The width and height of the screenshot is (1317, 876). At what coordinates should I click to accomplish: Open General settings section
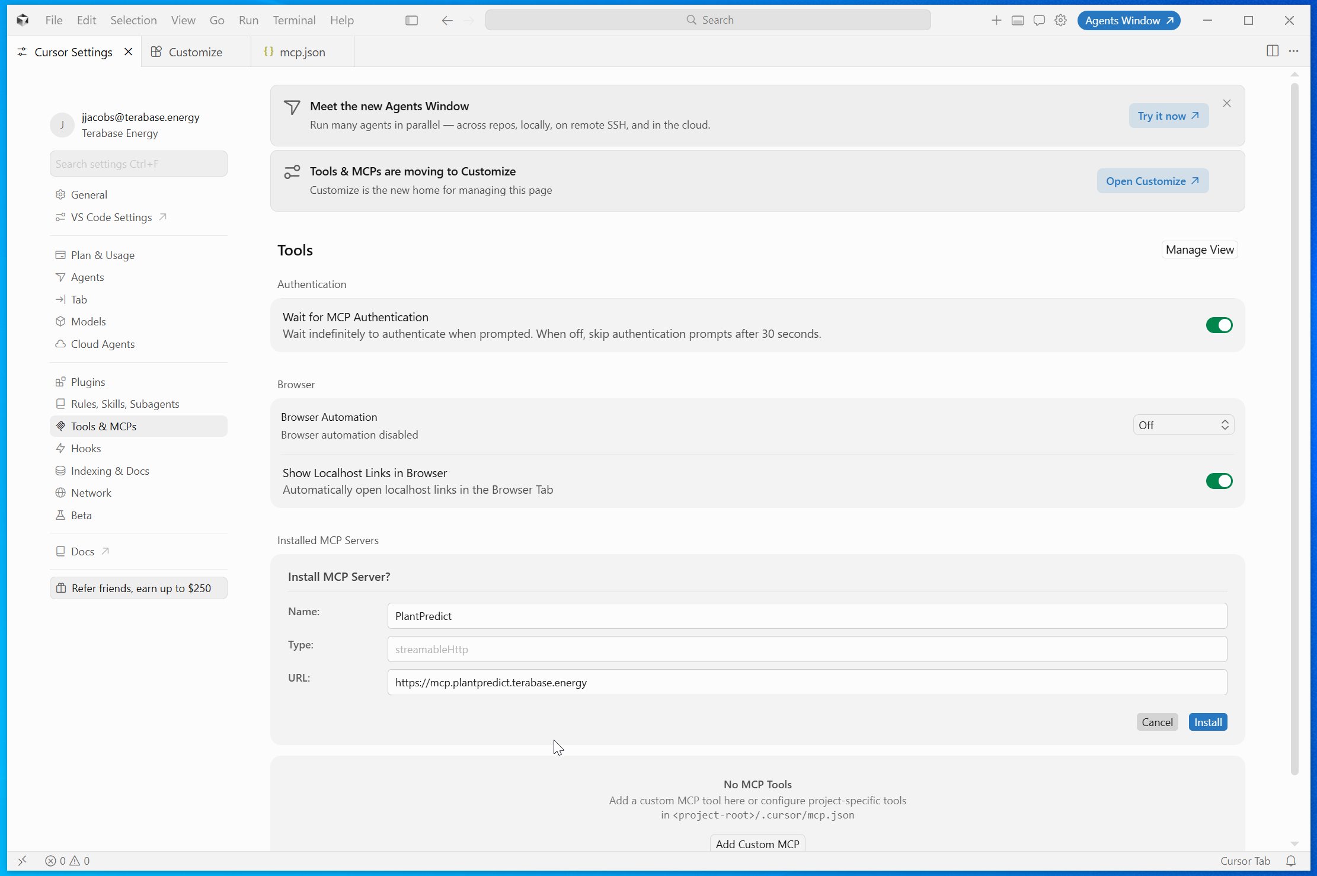pos(139,194)
